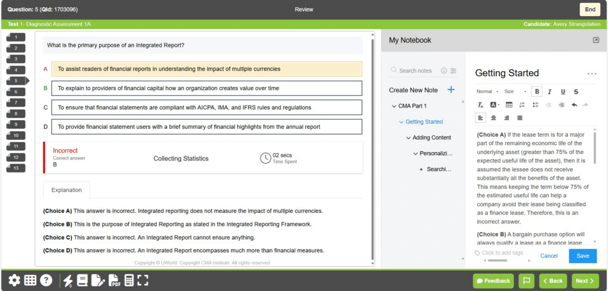Open the PDF document icon
This screenshot has height=291, width=608.
coord(114,280)
